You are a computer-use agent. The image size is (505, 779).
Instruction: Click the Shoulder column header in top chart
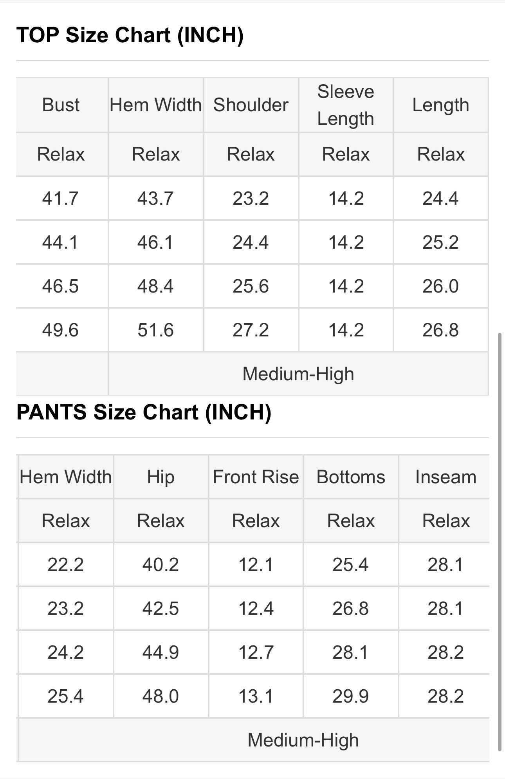pos(251,105)
